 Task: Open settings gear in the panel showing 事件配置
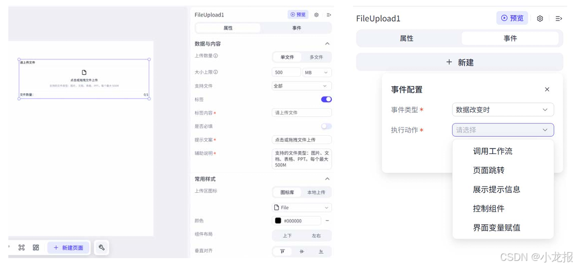pos(540,18)
